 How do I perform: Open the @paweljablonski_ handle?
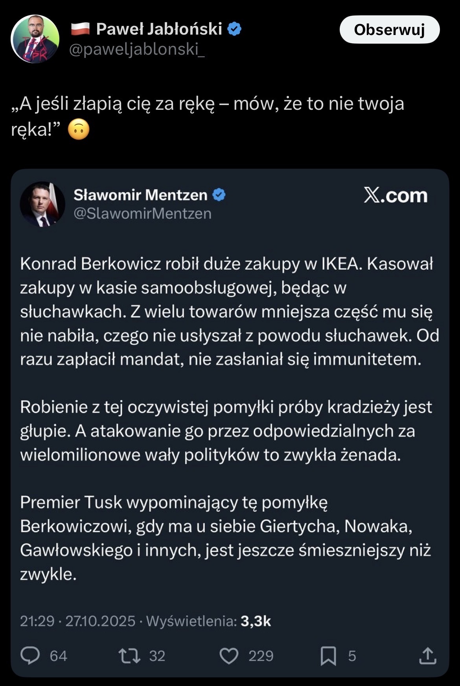click(x=137, y=50)
